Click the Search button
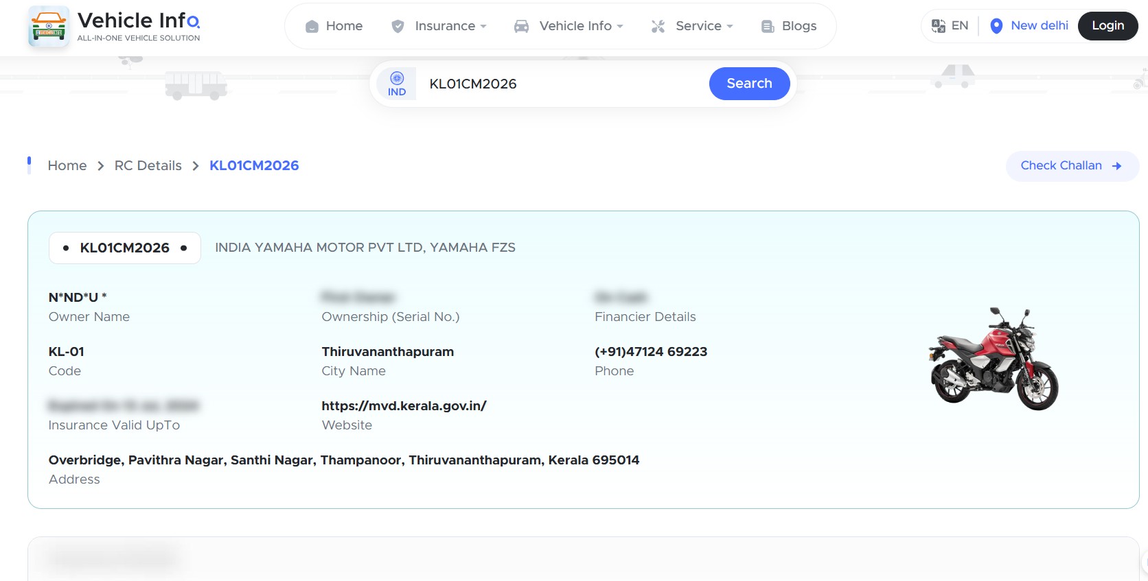Viewport: 1148px width, 581px height. (x=750, y=84)
